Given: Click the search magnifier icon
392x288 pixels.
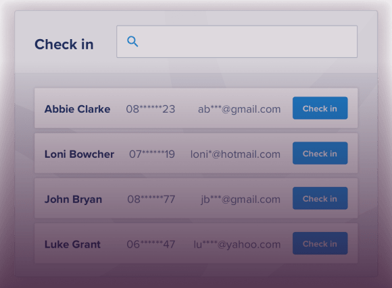Looking at the screenshot, I should coord(132,41).
